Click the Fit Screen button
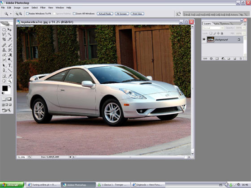 pos(122,14)
